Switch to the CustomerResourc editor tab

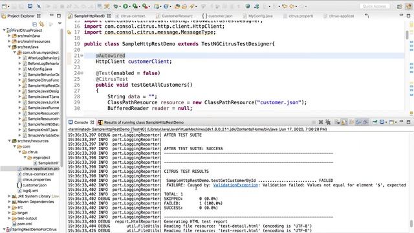point(175,16)
